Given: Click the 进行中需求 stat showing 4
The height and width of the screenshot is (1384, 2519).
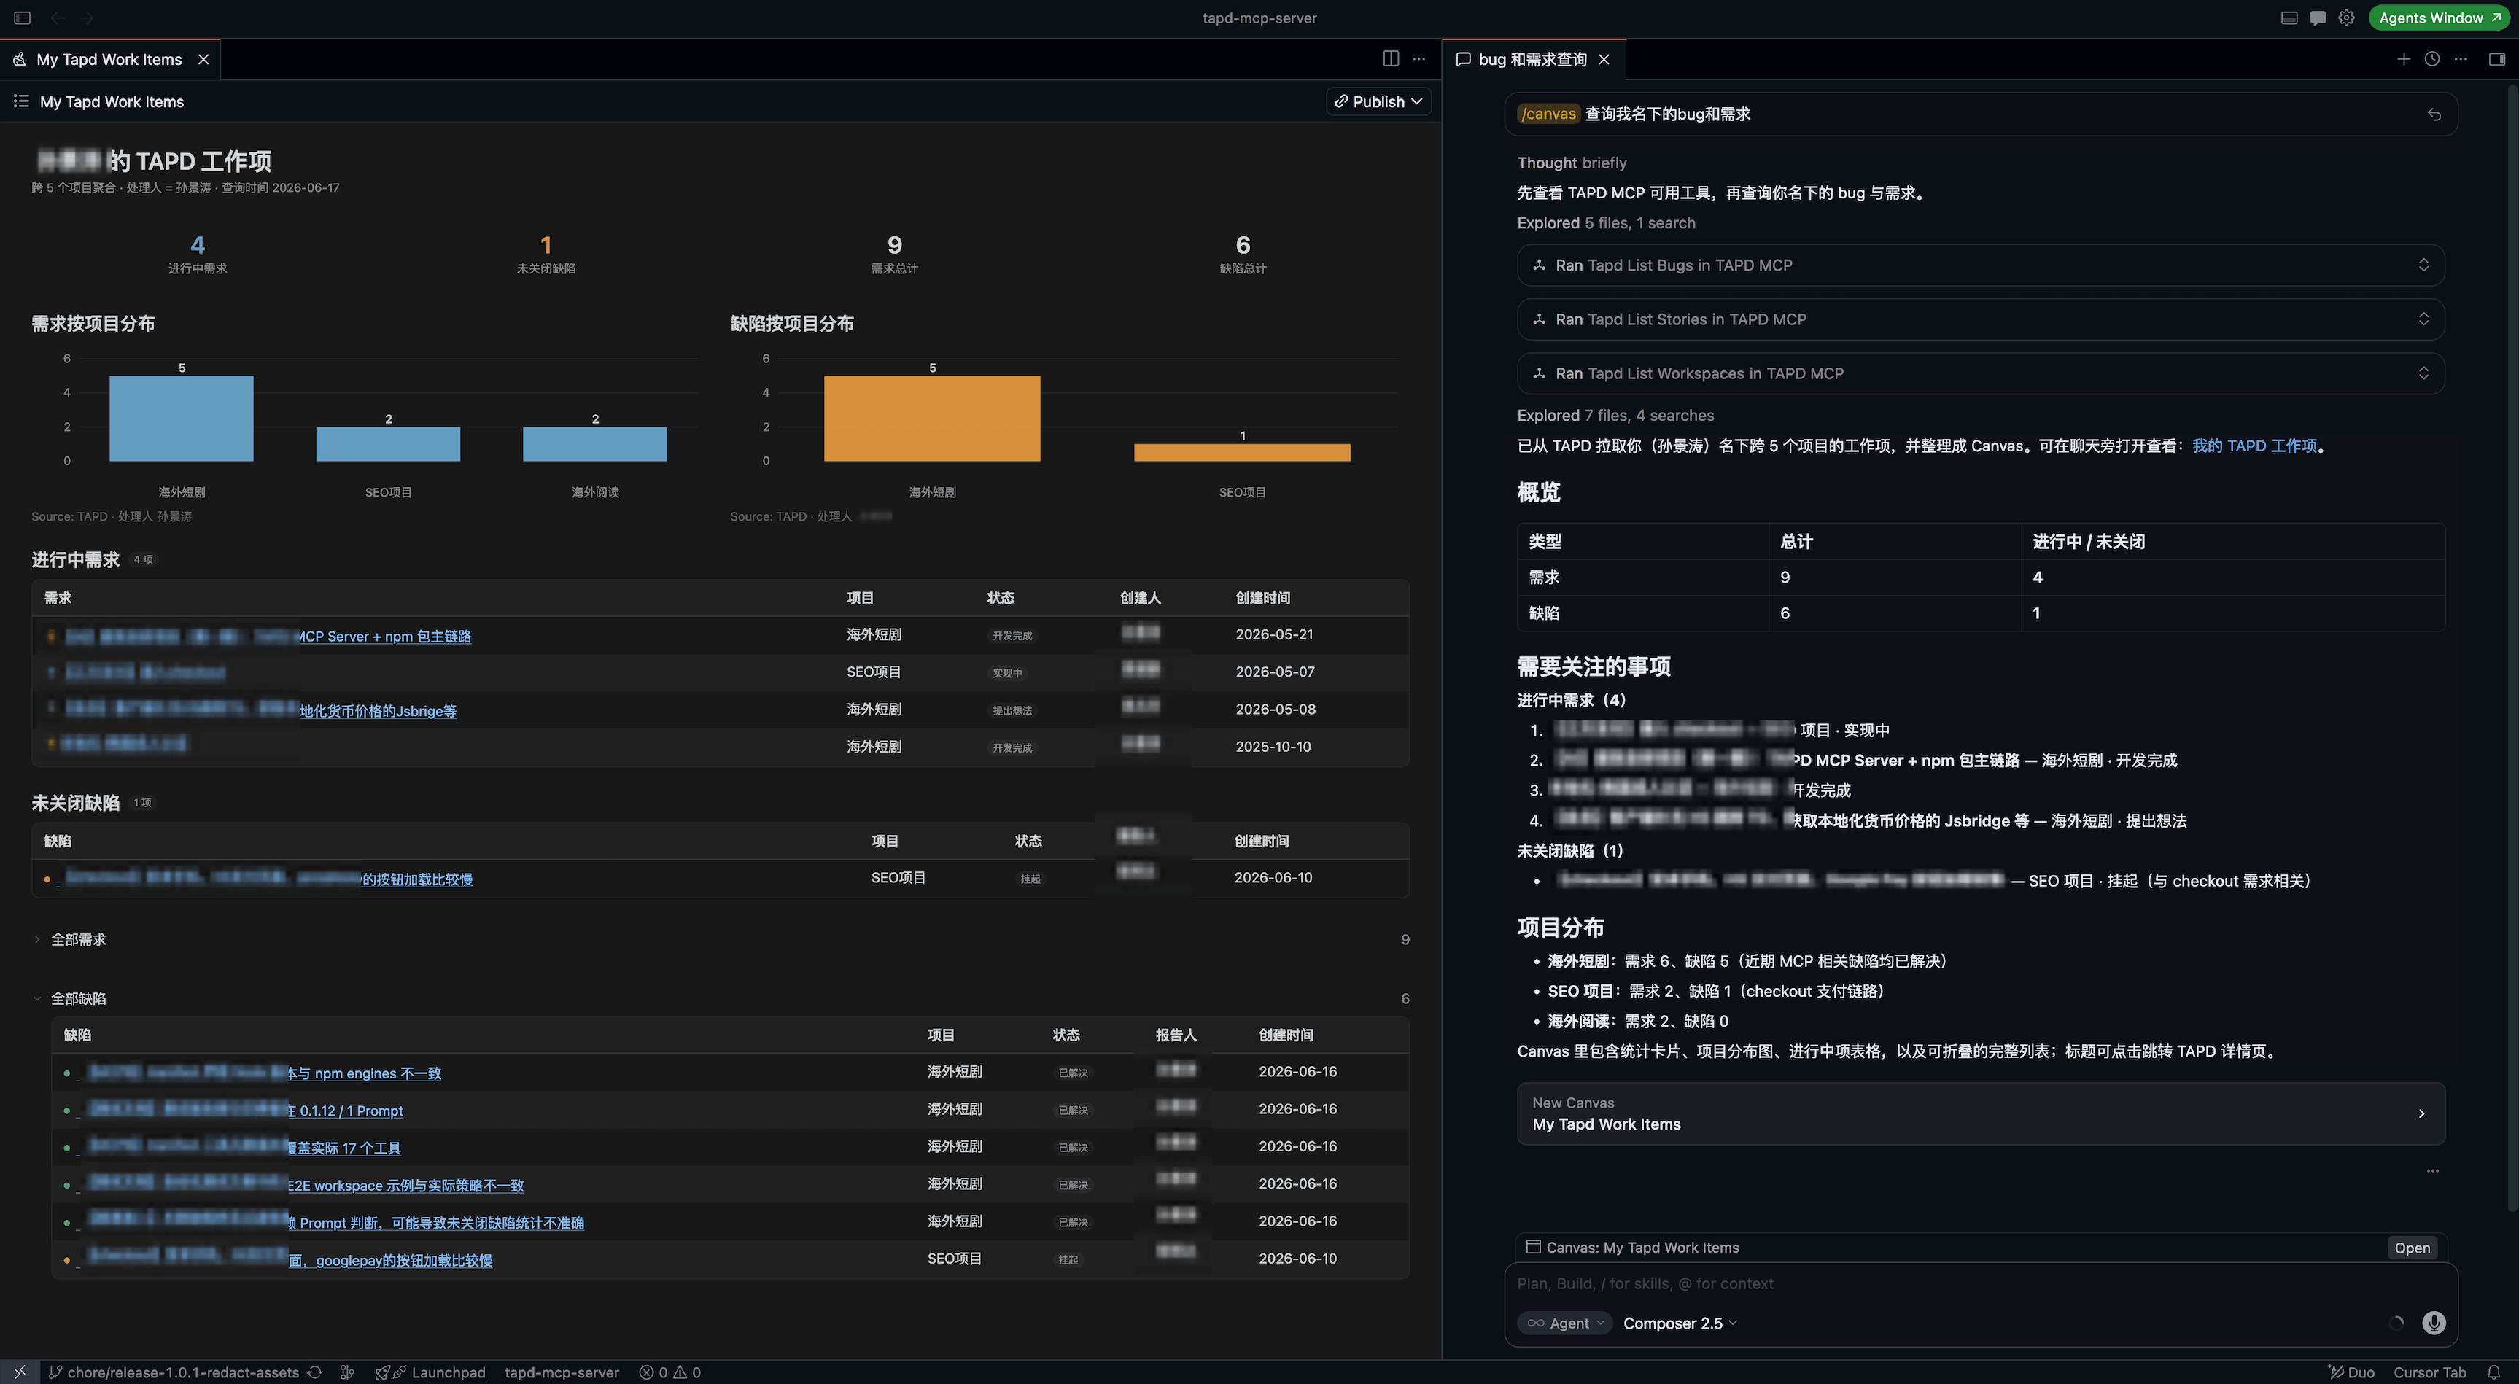Looking at the screenshot, I should pos(198,253).
